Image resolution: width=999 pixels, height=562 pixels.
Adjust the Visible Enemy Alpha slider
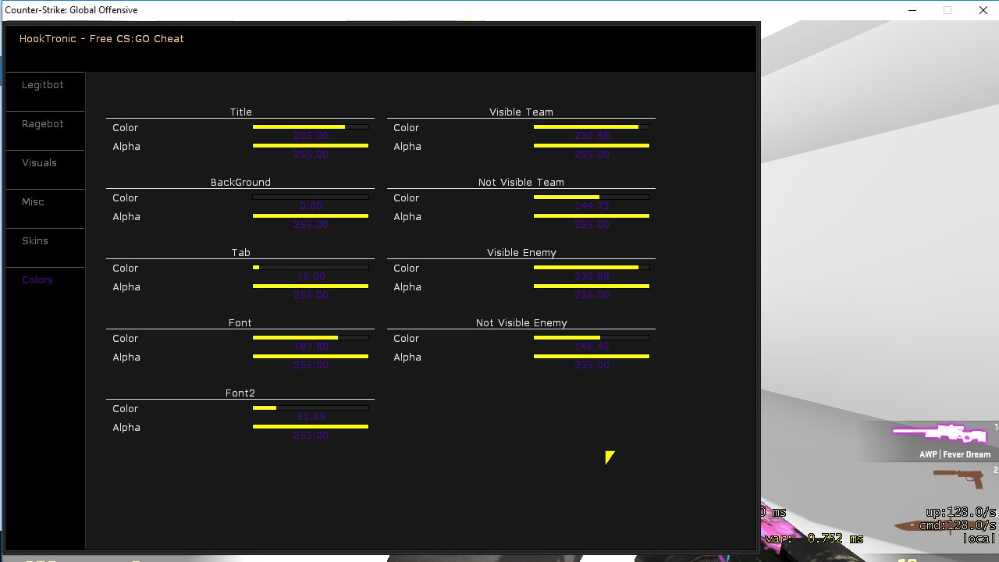[x=592, y=286]
